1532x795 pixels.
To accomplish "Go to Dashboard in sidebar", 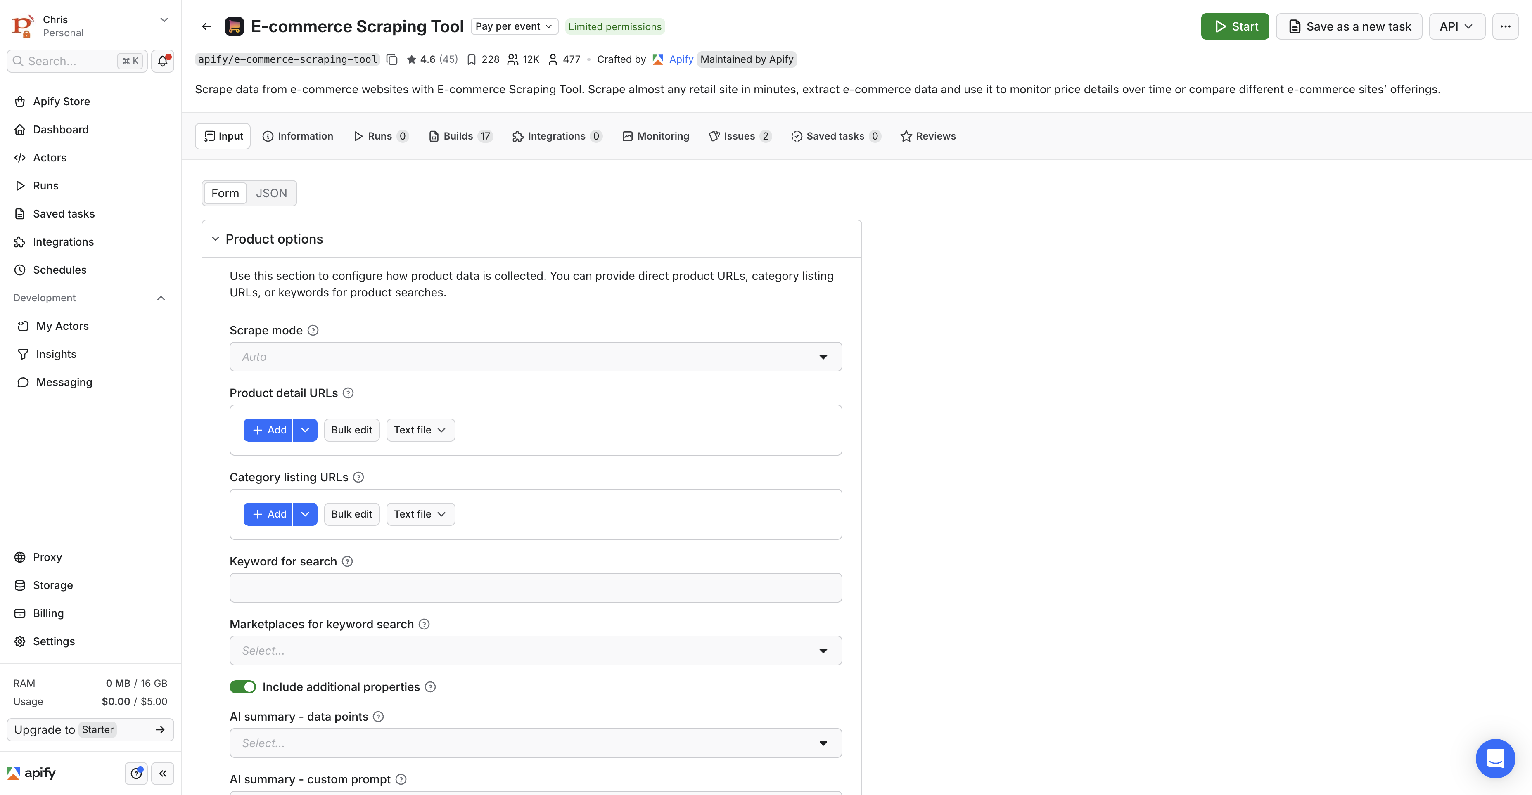I will pos(90,130).
